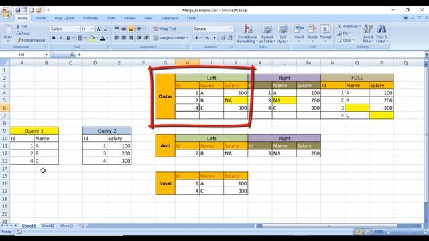429x241 pixels.
Task: Increase the cell indent
Action: click(x=147, y=38)
